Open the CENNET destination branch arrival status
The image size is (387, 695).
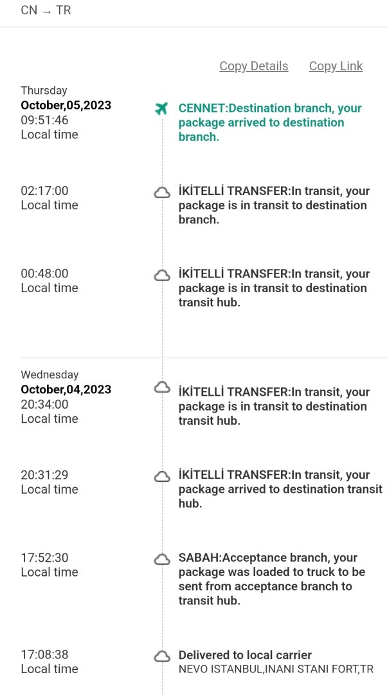click(270, 122)
